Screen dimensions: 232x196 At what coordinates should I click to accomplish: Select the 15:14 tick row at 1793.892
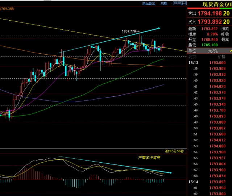point(210,182)
